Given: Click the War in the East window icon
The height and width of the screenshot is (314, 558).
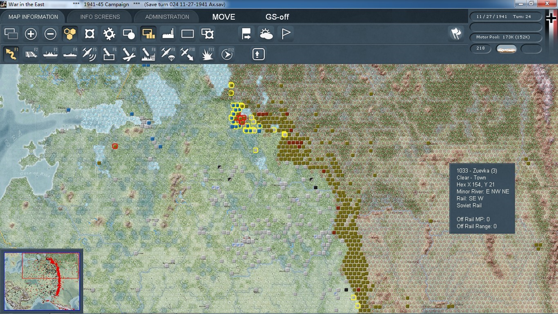Looking at the screenshot, I should coord(4,4).
